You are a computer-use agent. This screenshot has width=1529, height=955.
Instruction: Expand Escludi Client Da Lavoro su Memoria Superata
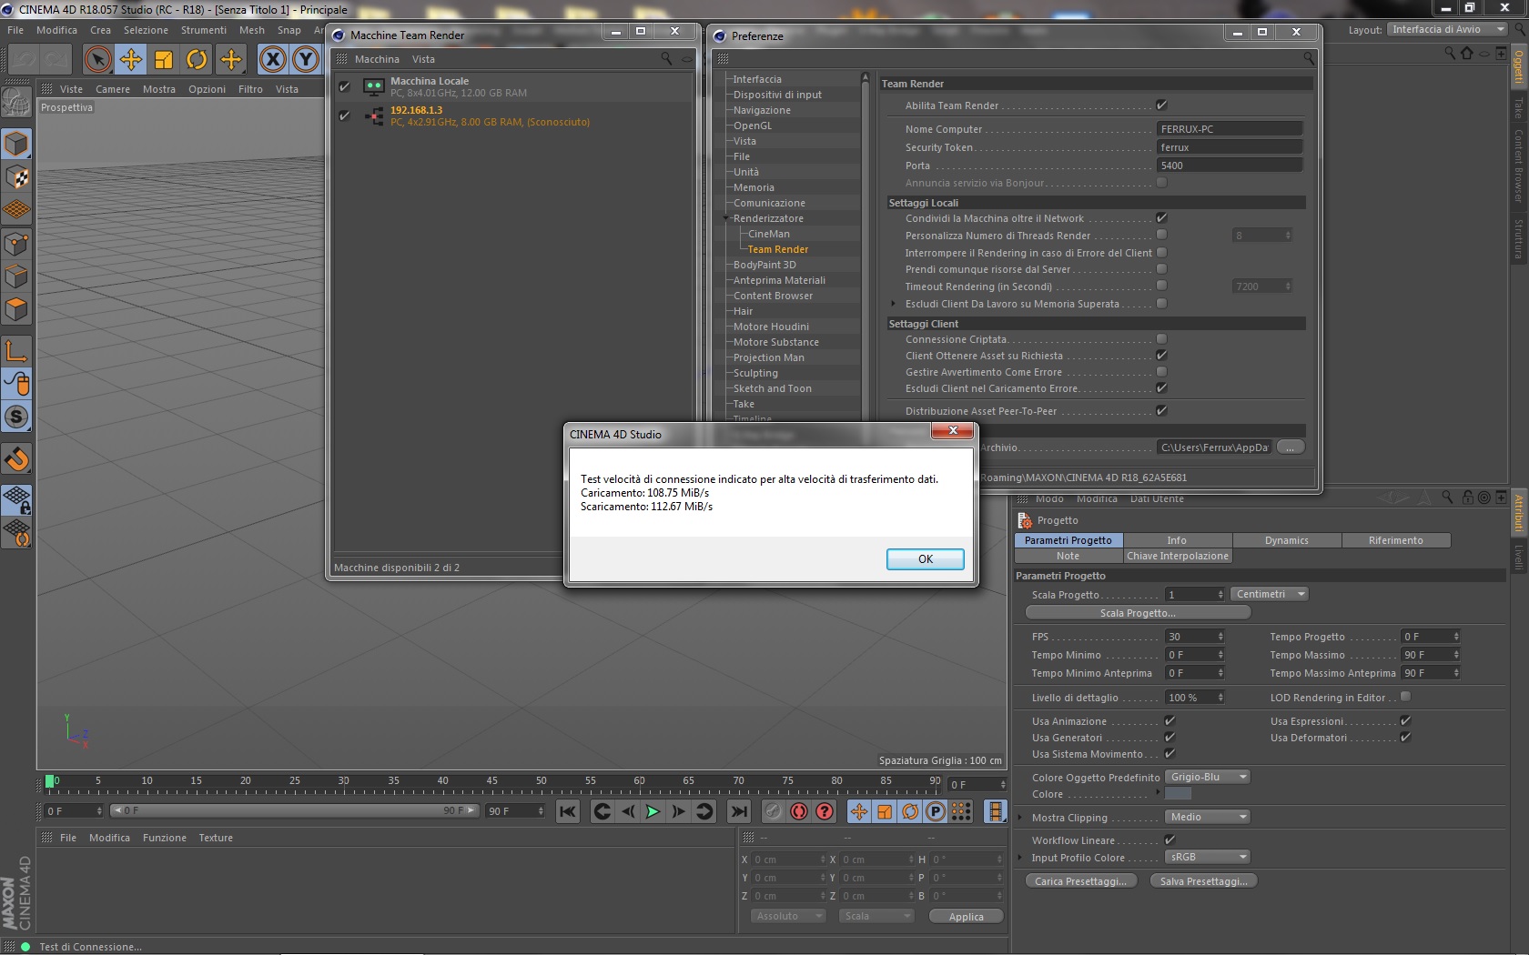coord(894,304)
